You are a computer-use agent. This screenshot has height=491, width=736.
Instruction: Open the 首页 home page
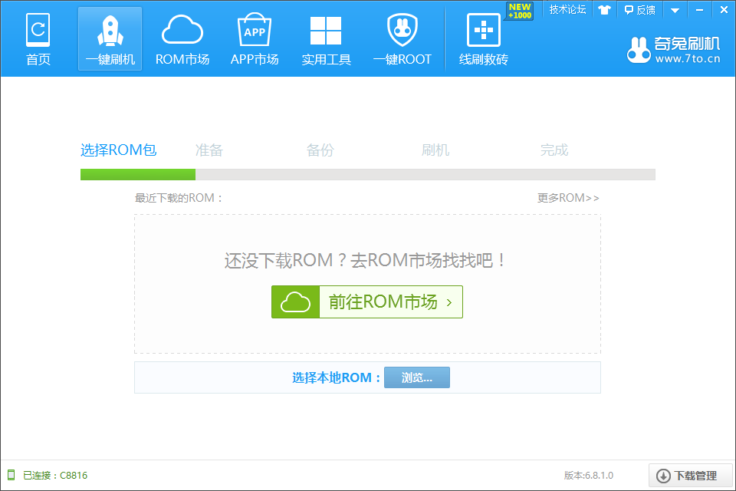click(x=38, y=38)
